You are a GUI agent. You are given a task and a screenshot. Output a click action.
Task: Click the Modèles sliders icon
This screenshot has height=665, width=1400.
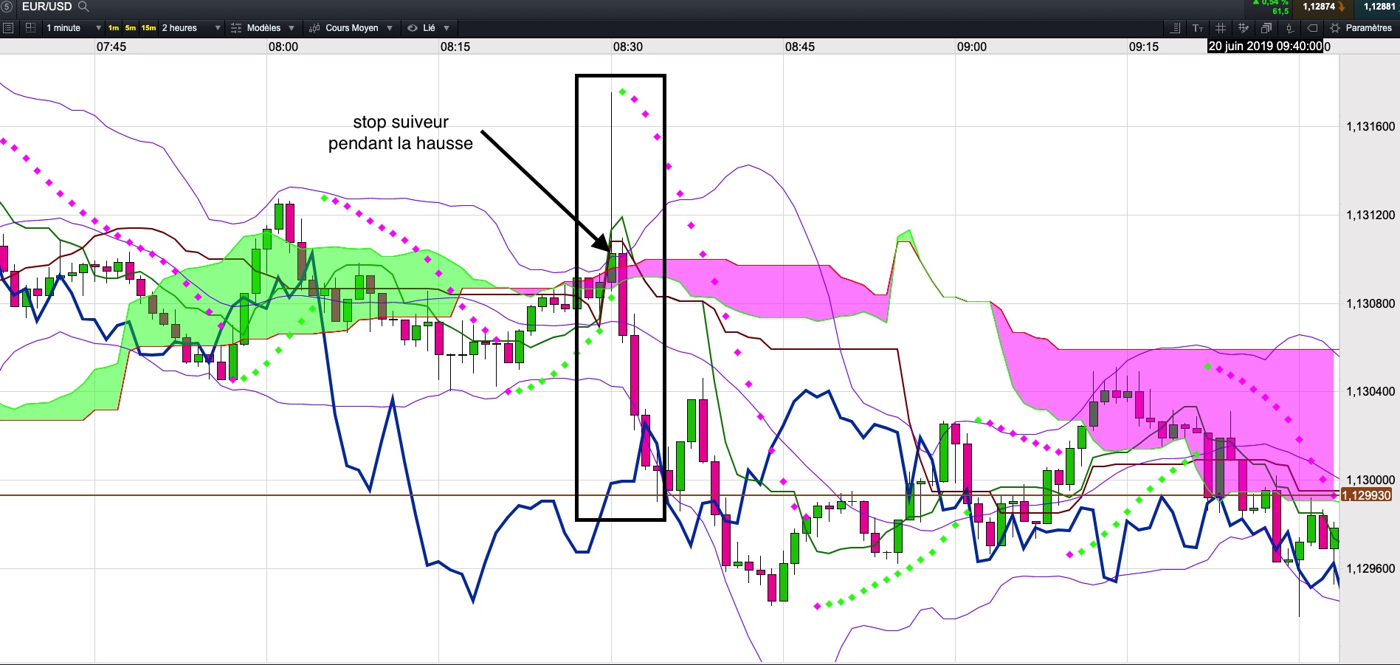click(236, 28)
